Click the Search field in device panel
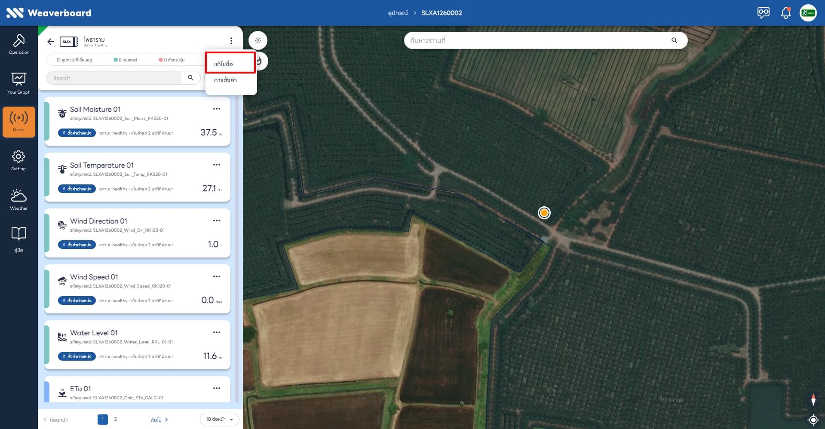 114,78
